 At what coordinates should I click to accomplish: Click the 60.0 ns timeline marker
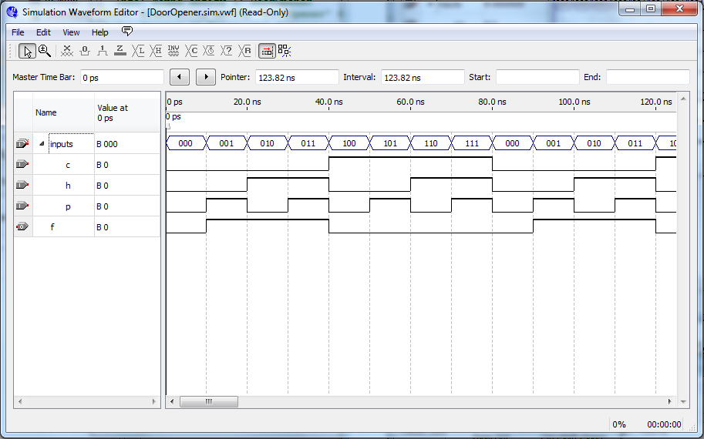(x=410, y=102)
